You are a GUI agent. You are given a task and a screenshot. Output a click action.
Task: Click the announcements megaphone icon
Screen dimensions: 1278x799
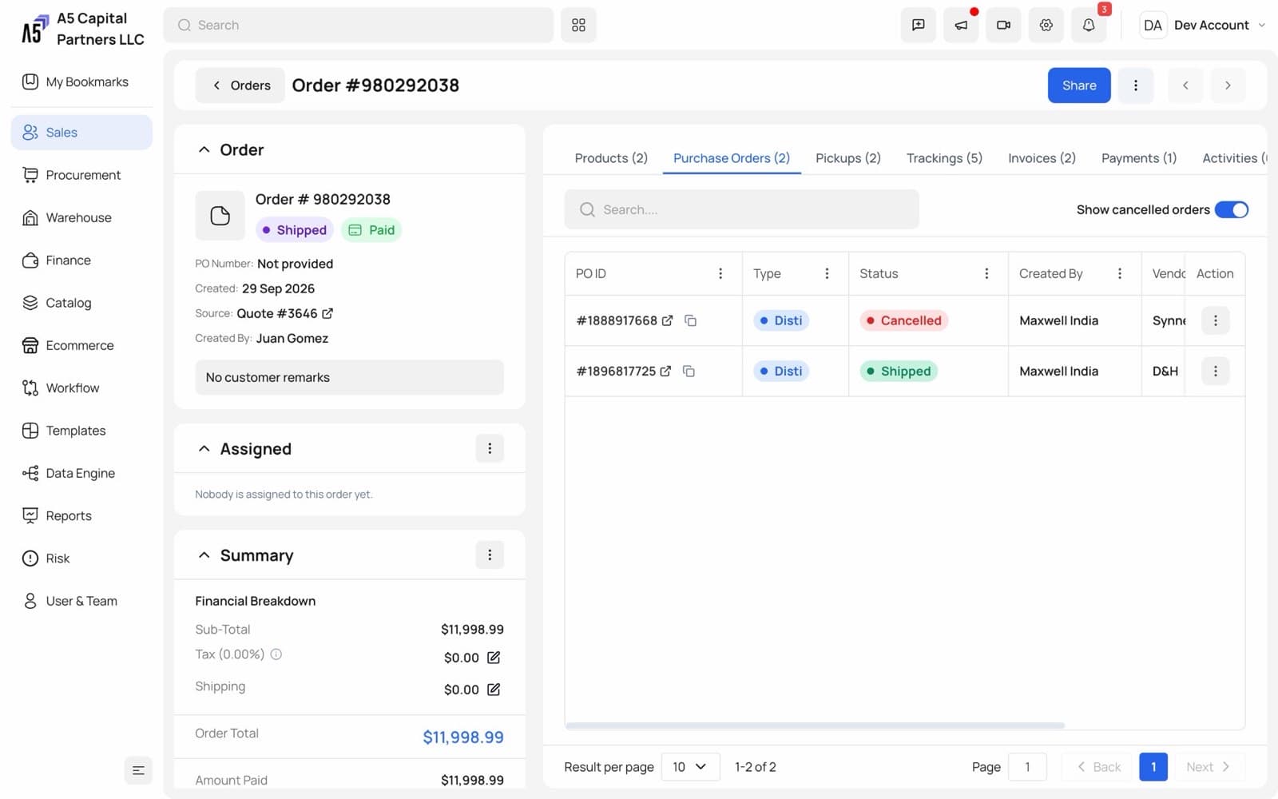point(961,25)
